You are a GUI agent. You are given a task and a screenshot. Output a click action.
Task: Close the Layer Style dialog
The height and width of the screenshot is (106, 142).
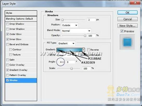click(x=135, y=2)
